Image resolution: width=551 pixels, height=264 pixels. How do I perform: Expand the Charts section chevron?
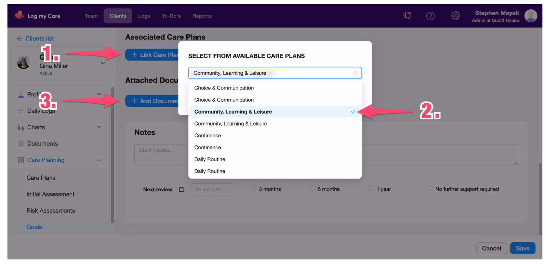pos(99,127)
